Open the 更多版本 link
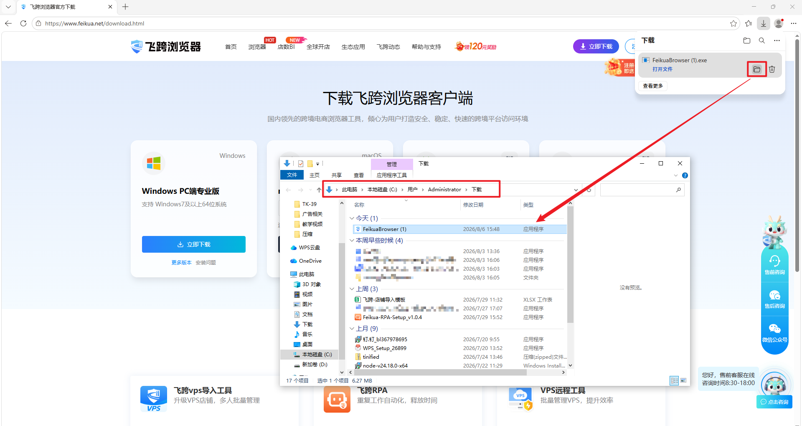 coord(181,263)
